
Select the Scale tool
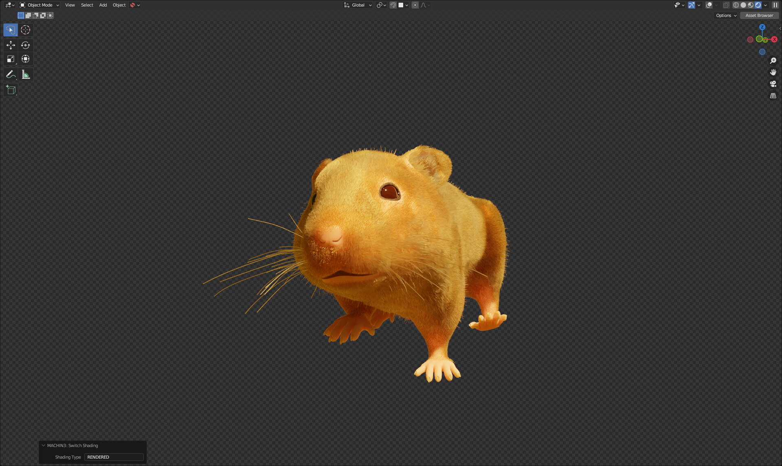click(10, 59)
